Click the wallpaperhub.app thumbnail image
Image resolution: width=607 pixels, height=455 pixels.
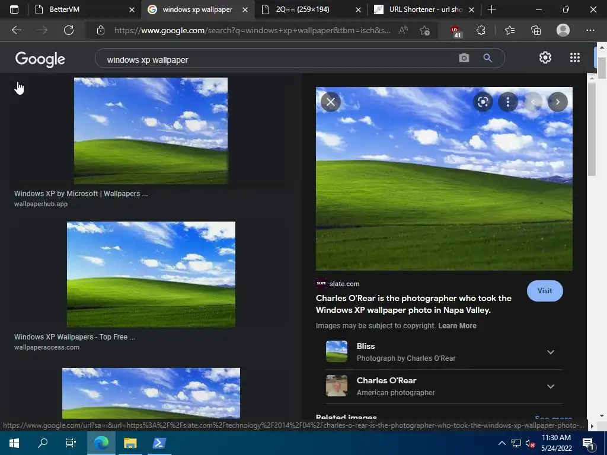coord(151,131)
